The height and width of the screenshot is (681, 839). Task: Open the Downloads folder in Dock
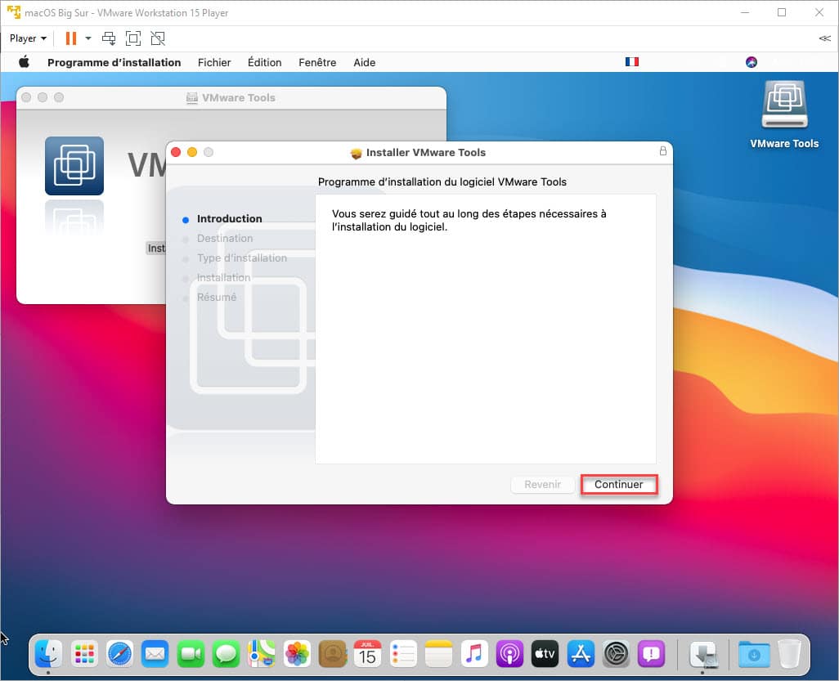753,654
